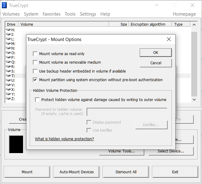The height and width of the screenshot is (184, 202).
Task: Cancel the Mount Options dialog
Action: pos(156,63)
